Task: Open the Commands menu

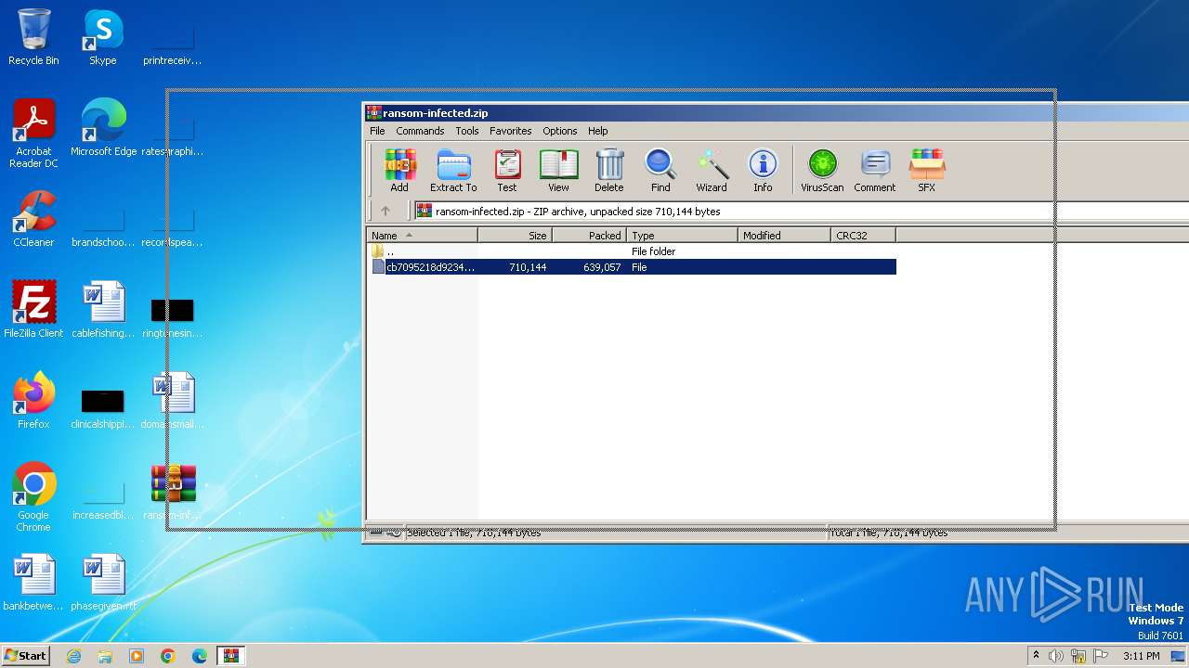Action: pos(420,131)
